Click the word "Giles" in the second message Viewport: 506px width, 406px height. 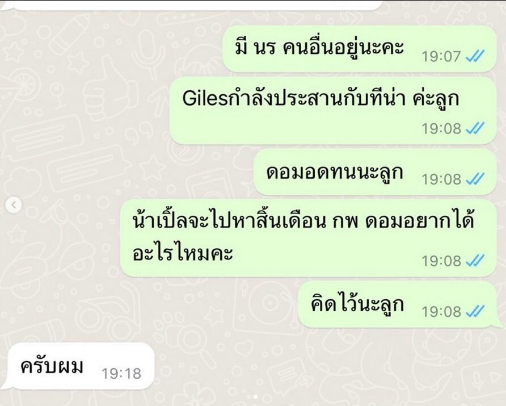pyautogui.click(x=205, y=98)
